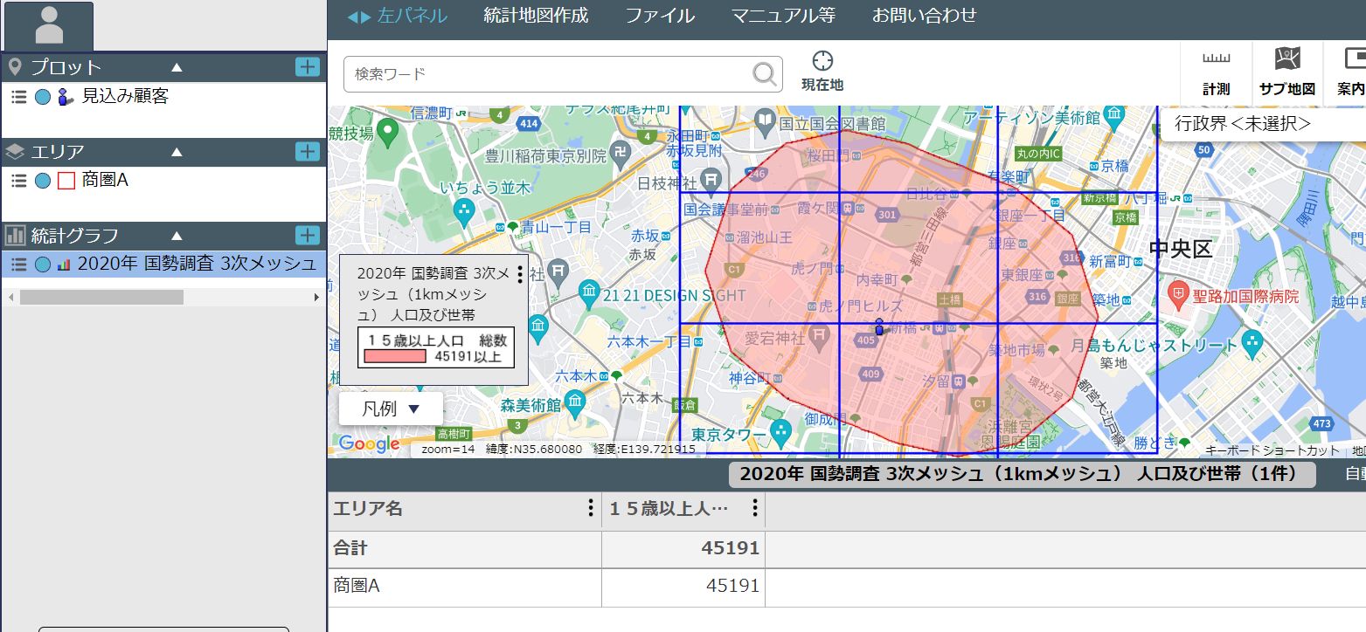Open the list menu icon beside 見込み顧客

tap(18, 97)
